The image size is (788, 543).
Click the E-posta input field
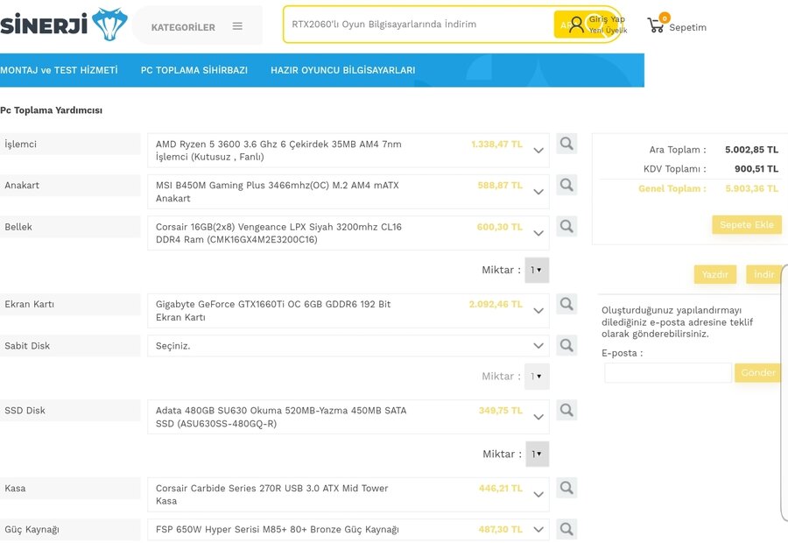[668, 373]
